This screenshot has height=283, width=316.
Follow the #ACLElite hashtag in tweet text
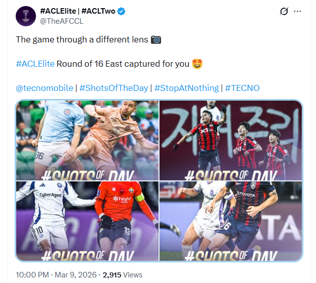click(x=35, y=64)
